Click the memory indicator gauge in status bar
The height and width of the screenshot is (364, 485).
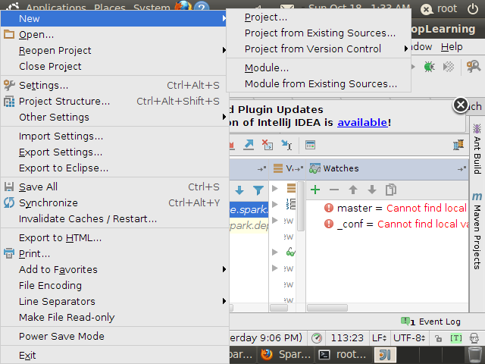tap(317, 338)
